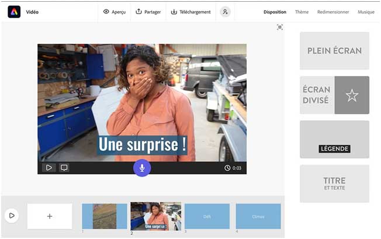This screenshot has width=381, height=239.
Task: Click the Adobe Spark logo icon
Action: tap(14, 12)
